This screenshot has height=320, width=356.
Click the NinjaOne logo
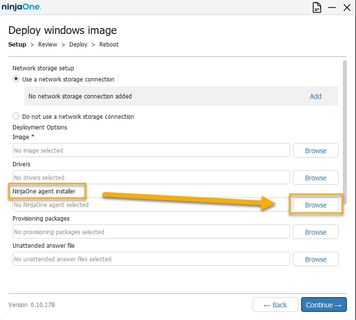(x=21, y=7)
